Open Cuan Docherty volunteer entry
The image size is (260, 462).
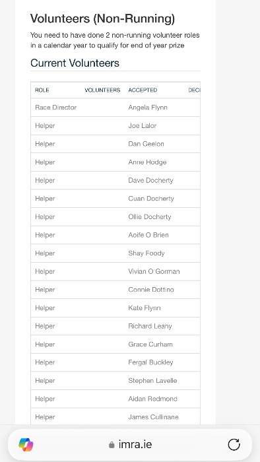[151, 199]
